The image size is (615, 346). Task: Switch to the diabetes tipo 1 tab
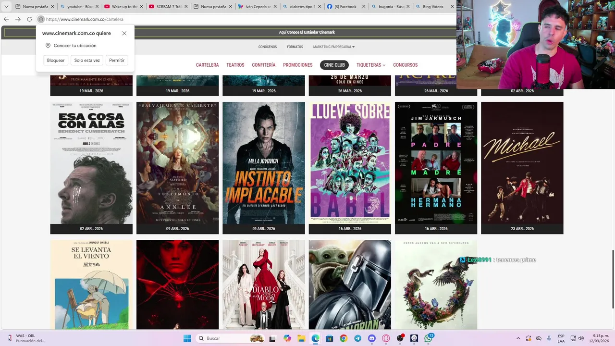coord(301,7)
